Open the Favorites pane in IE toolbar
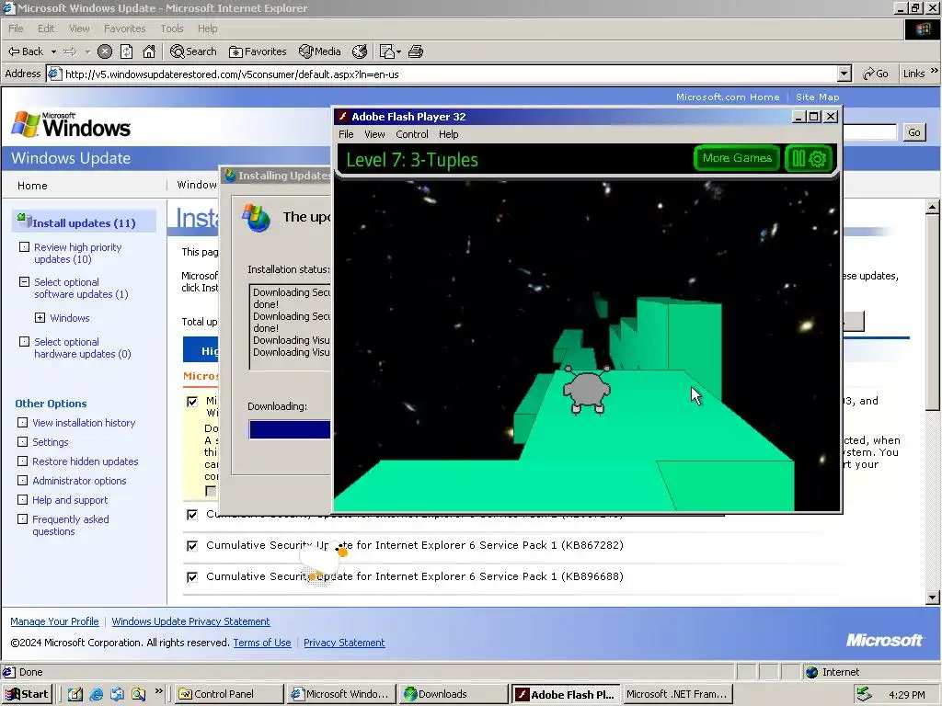942x706 pixels. pyautogui.click(x=258, y=51)
